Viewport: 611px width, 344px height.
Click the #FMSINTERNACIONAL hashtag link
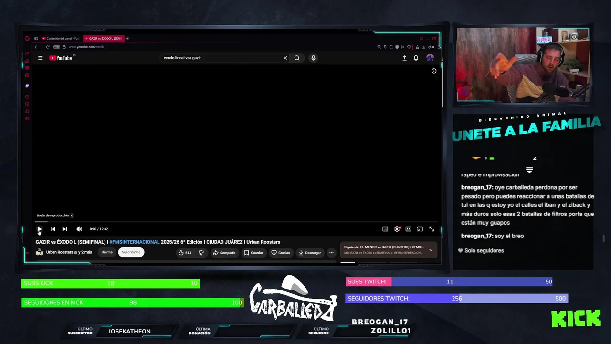[135, 242]
